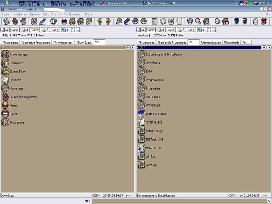
Task: Click the red-blue capsule pill toolbar icon
Action: click(x=127, y=21)
